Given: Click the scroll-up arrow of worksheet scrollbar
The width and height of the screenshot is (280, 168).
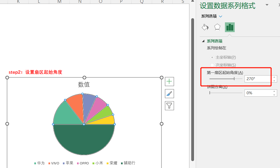Looking at the screenshot, I should [x=193, y=1].
